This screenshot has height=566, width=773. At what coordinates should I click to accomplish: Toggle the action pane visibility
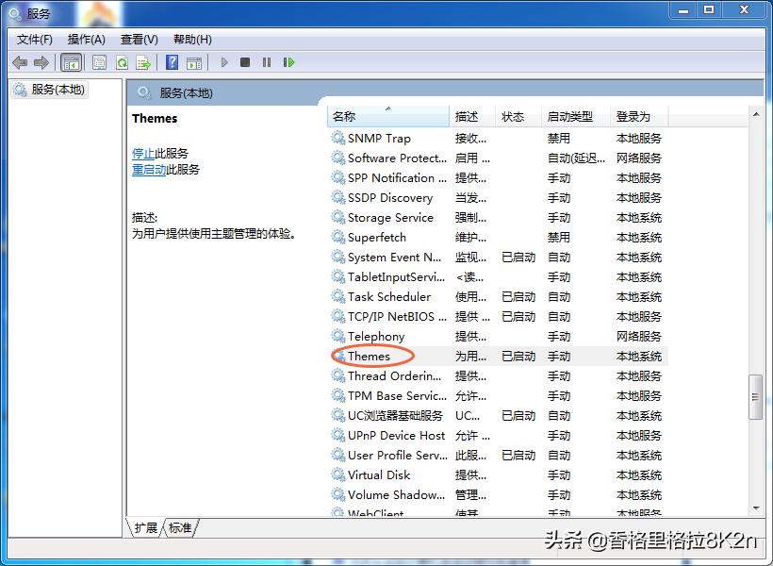coord(195,62)
